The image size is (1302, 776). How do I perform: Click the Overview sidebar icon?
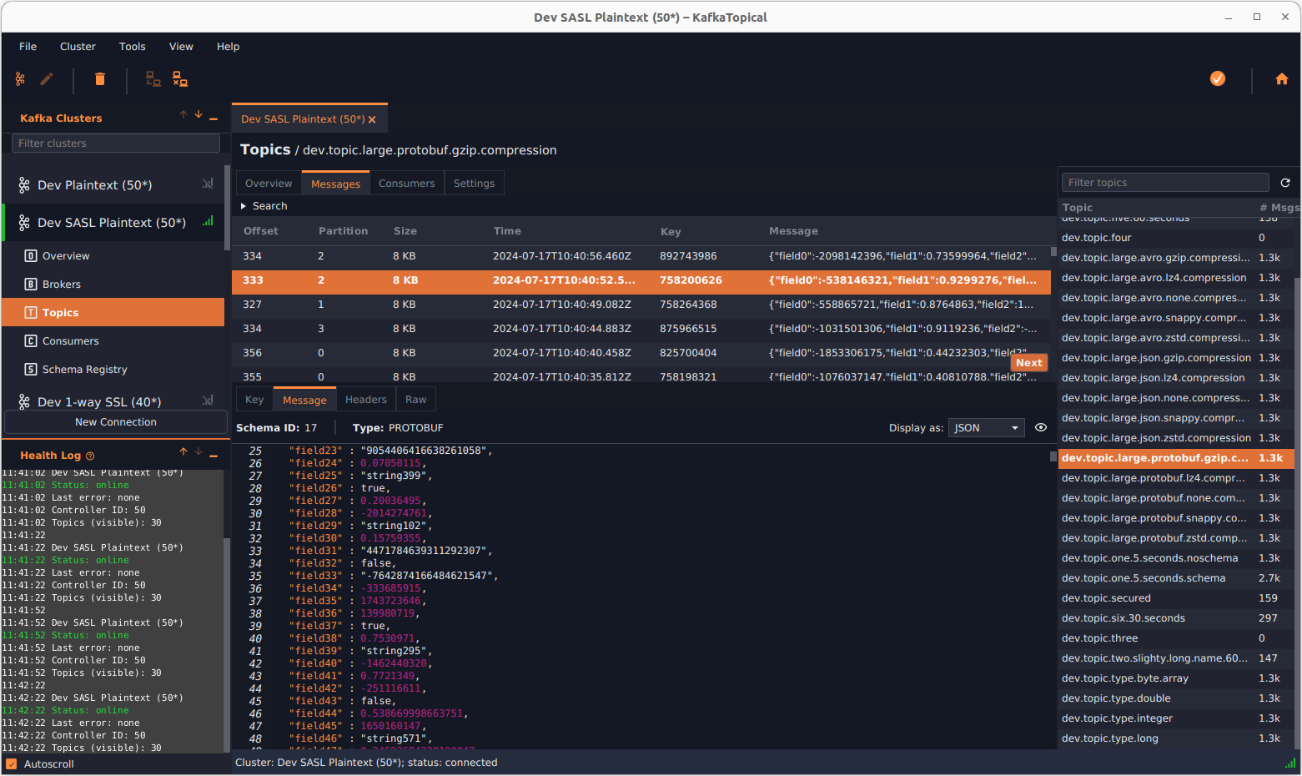point(31,256)
